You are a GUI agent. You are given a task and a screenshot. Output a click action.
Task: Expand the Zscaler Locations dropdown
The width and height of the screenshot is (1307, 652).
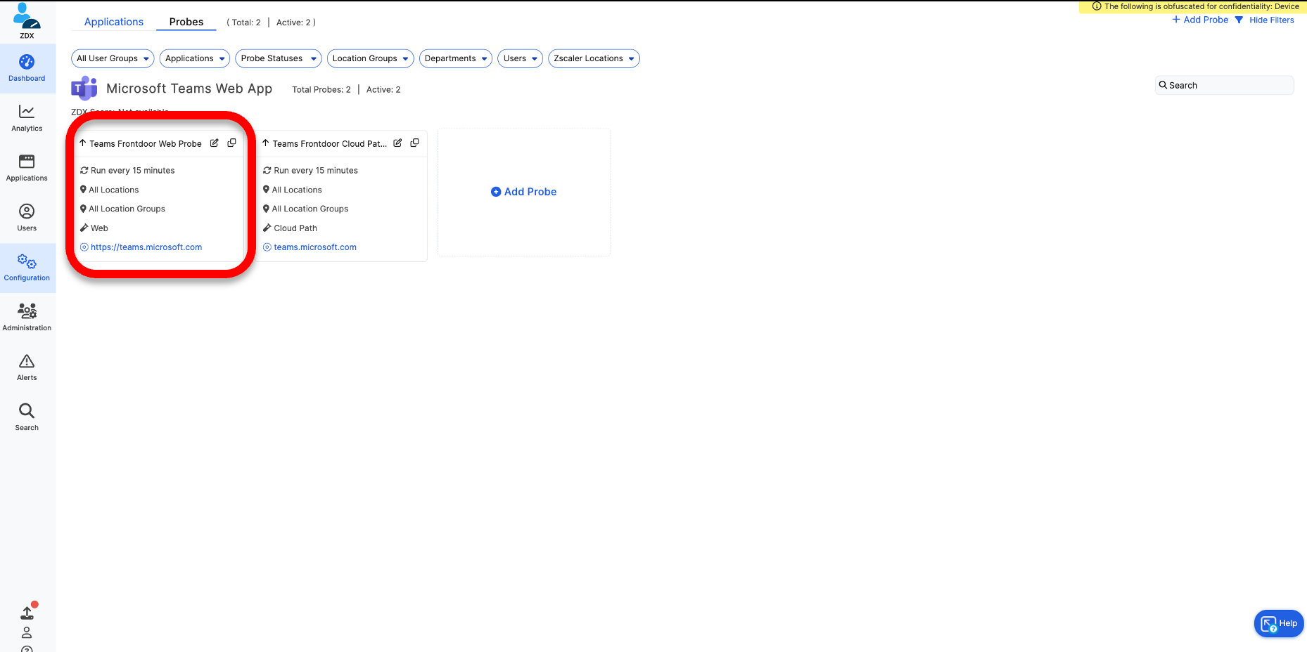594,58
